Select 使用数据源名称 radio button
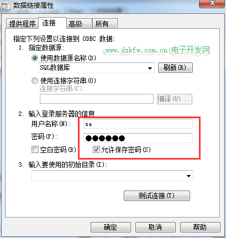 tap(35, 58)
